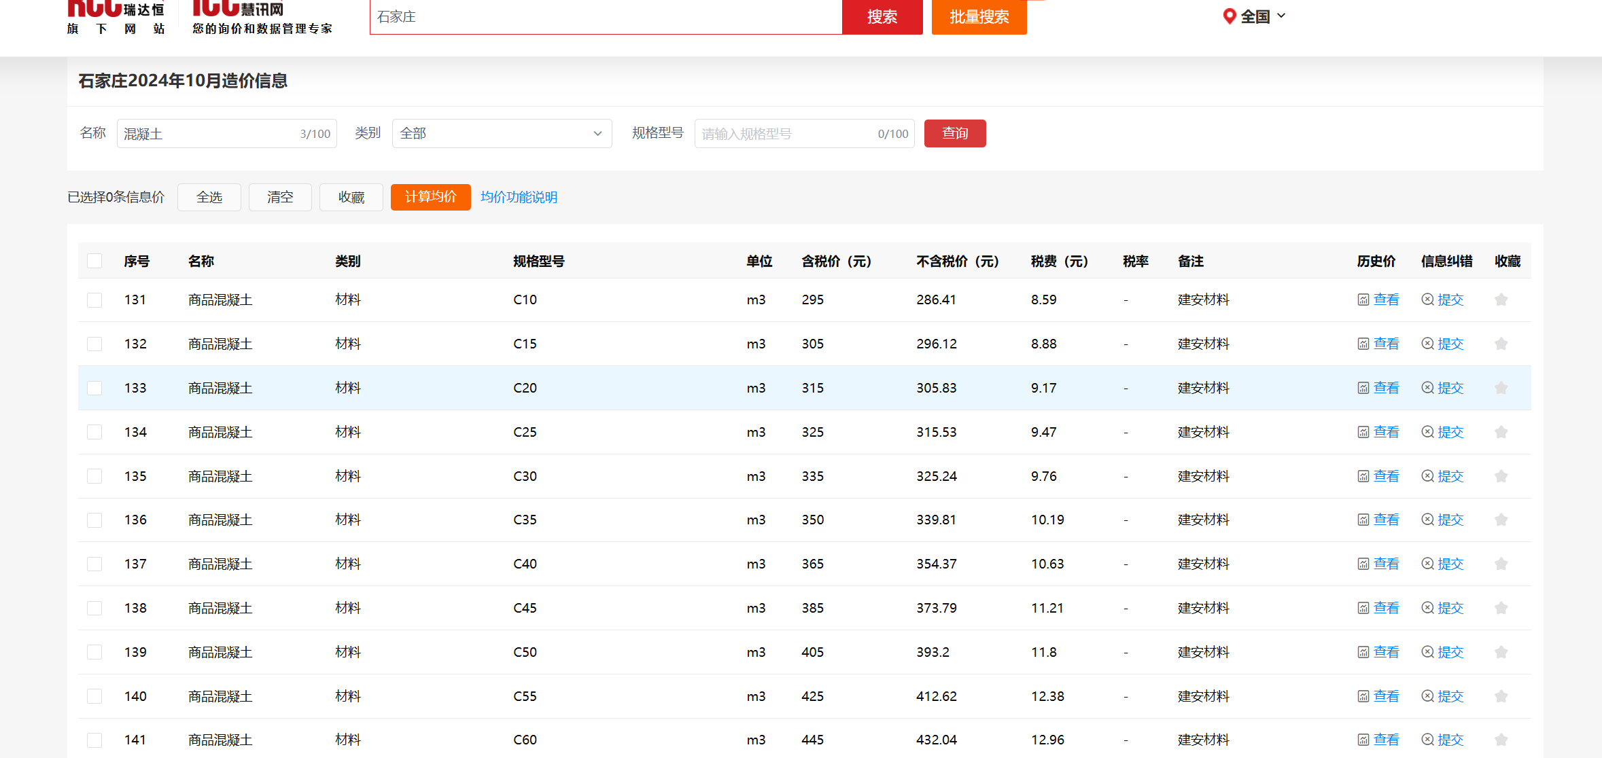
Task: Click the favorite star for row 131
Action: point(1501,300)
